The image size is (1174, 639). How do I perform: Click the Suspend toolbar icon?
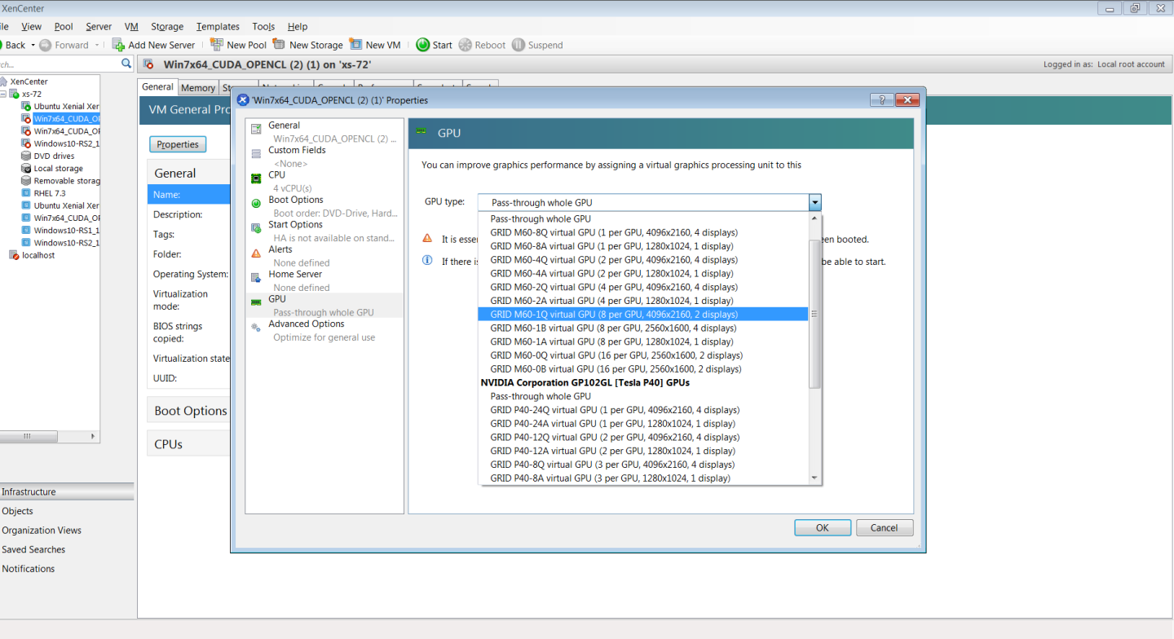point(517,45)
